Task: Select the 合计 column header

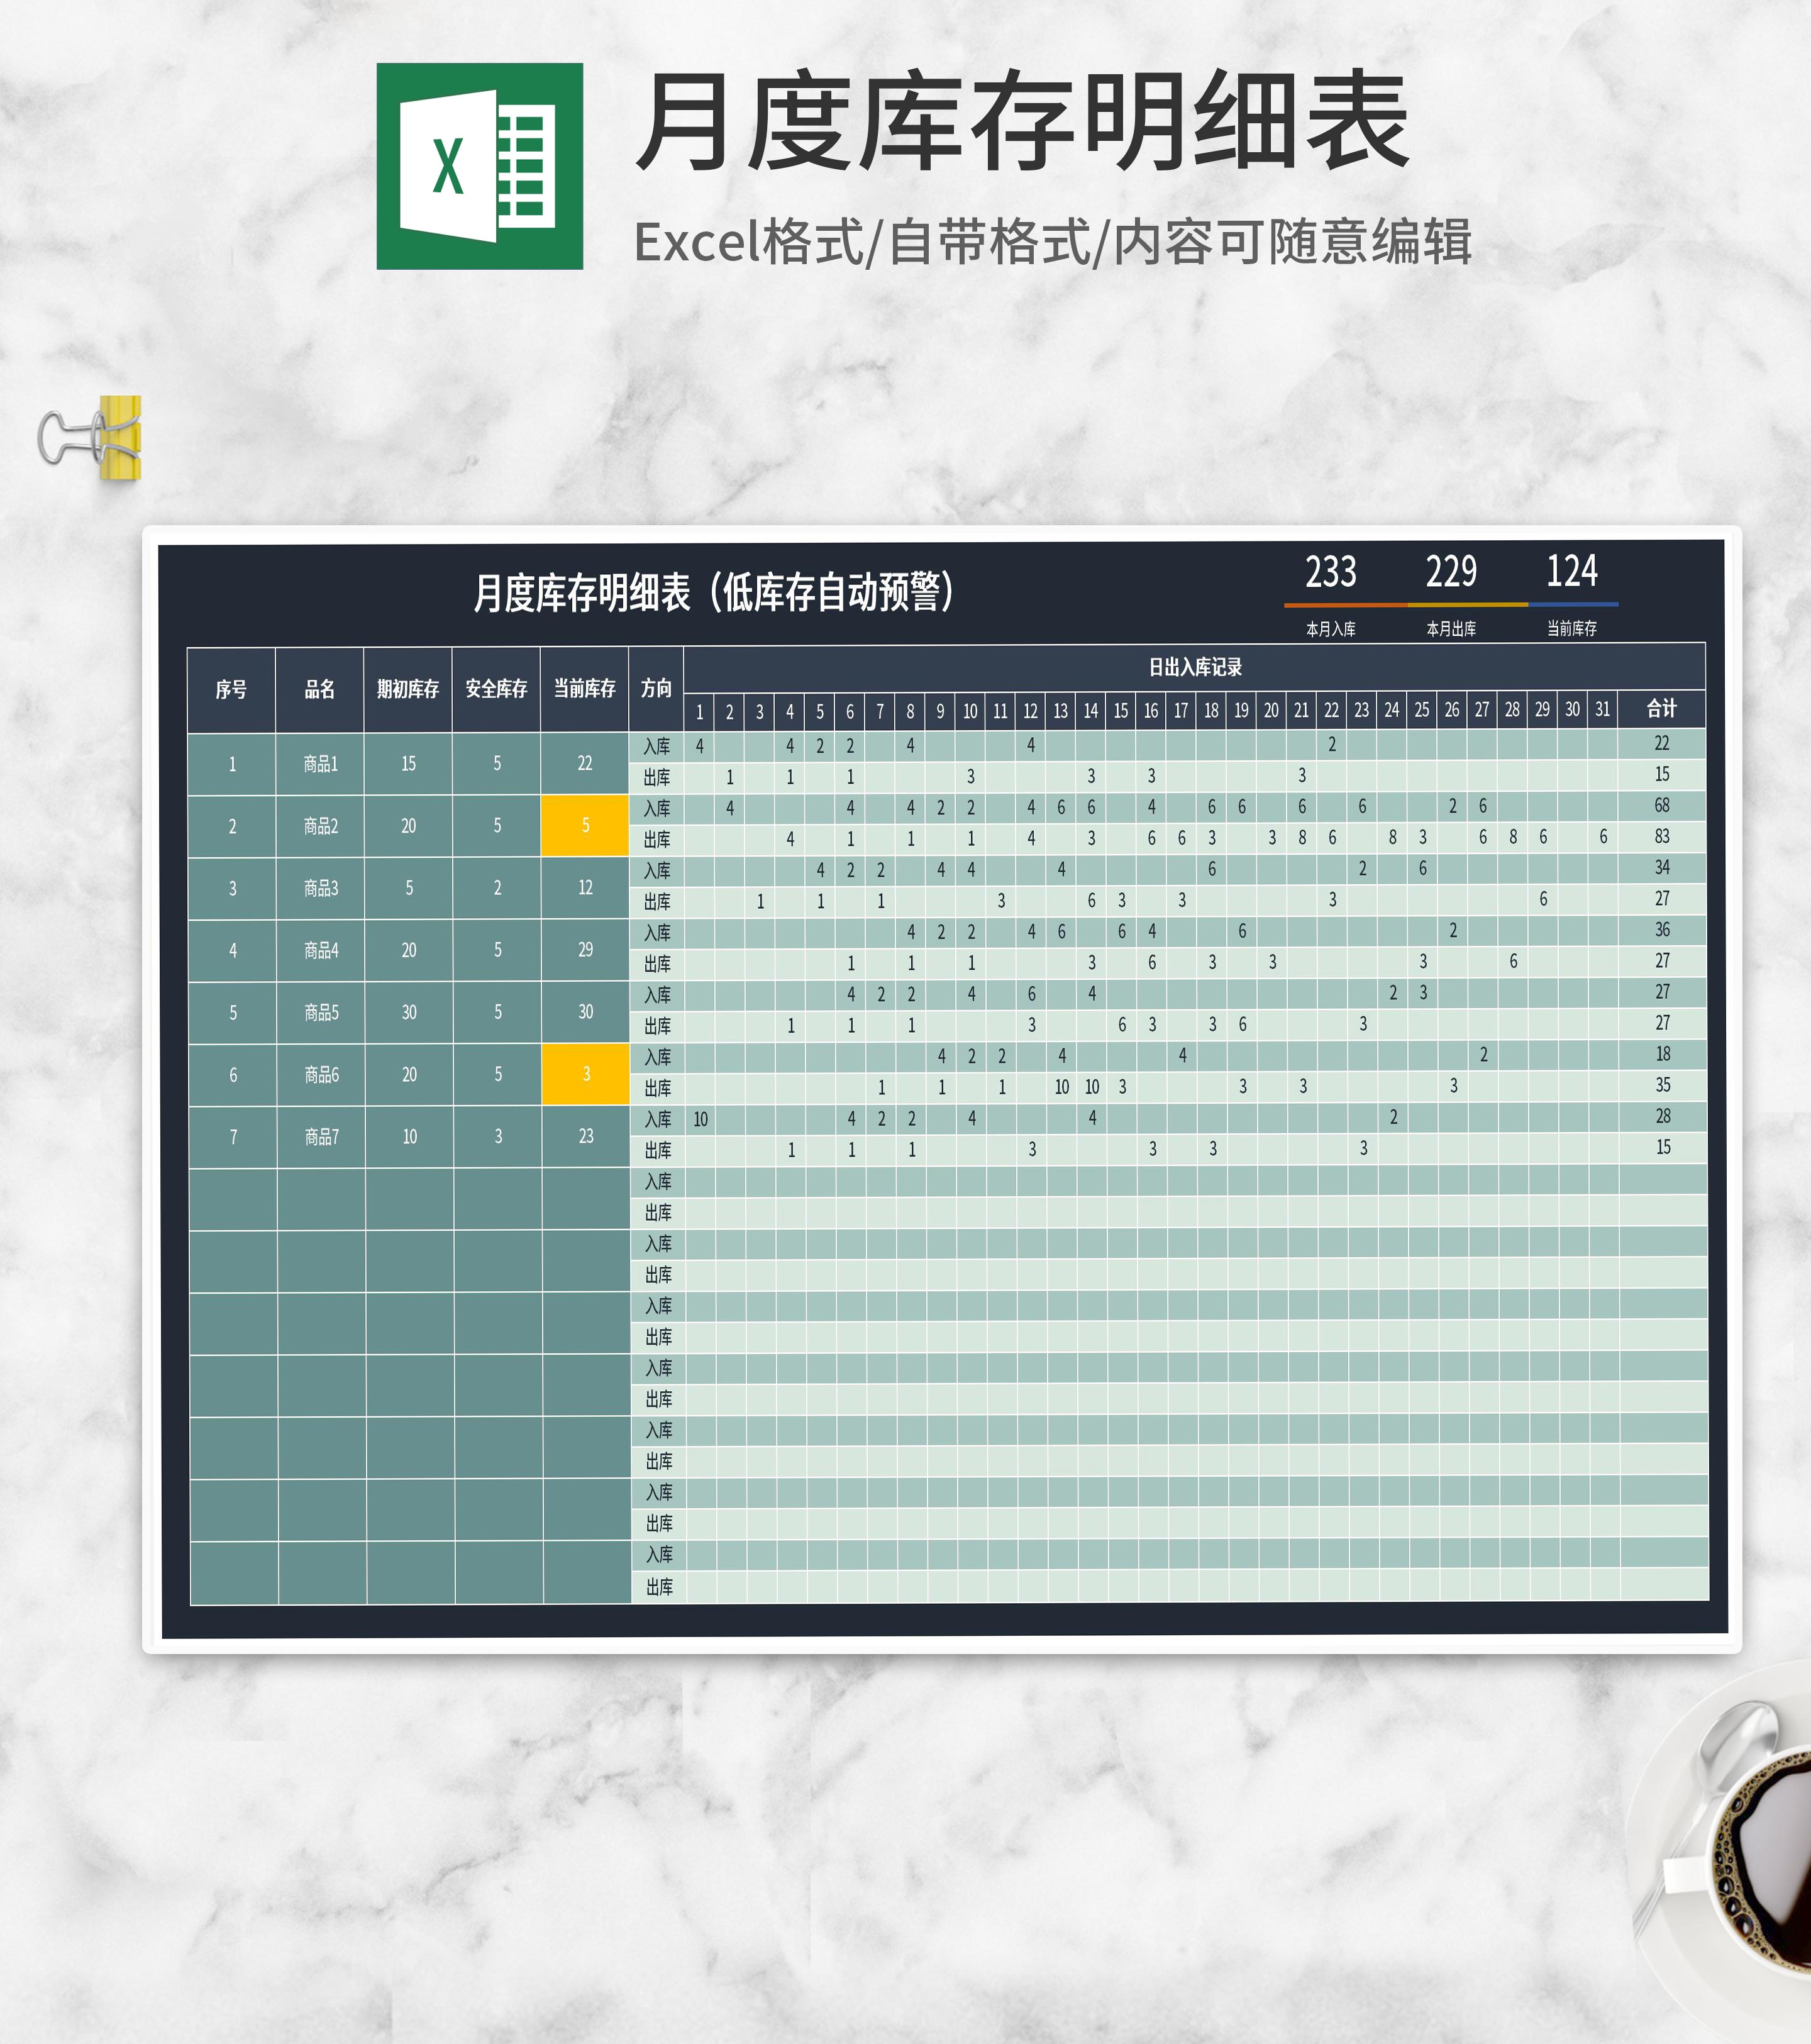Action: [x=1661, y=709]
